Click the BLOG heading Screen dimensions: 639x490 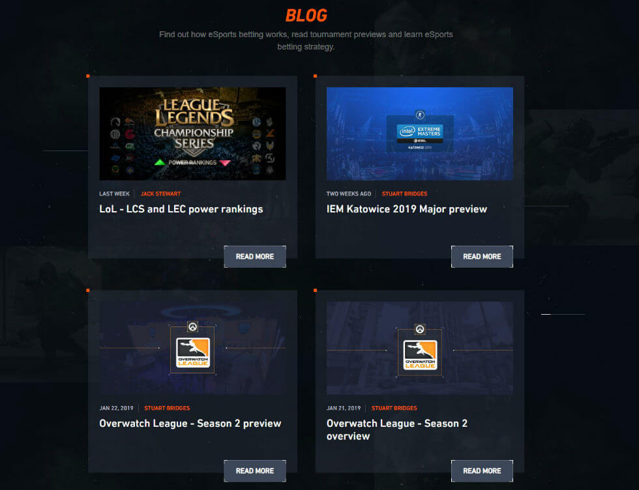pos(306,16)
